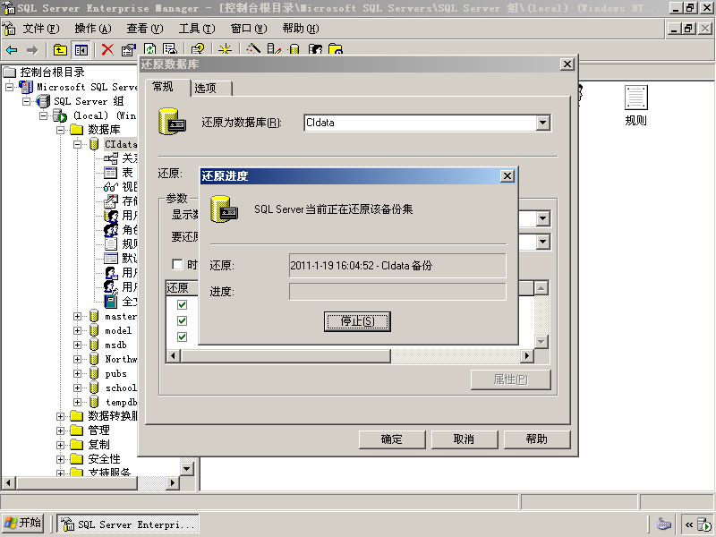Screen dimensions: 716x537
Task: Select the relationship diagram icon under CIdata
Action: [x=111, y=158]
